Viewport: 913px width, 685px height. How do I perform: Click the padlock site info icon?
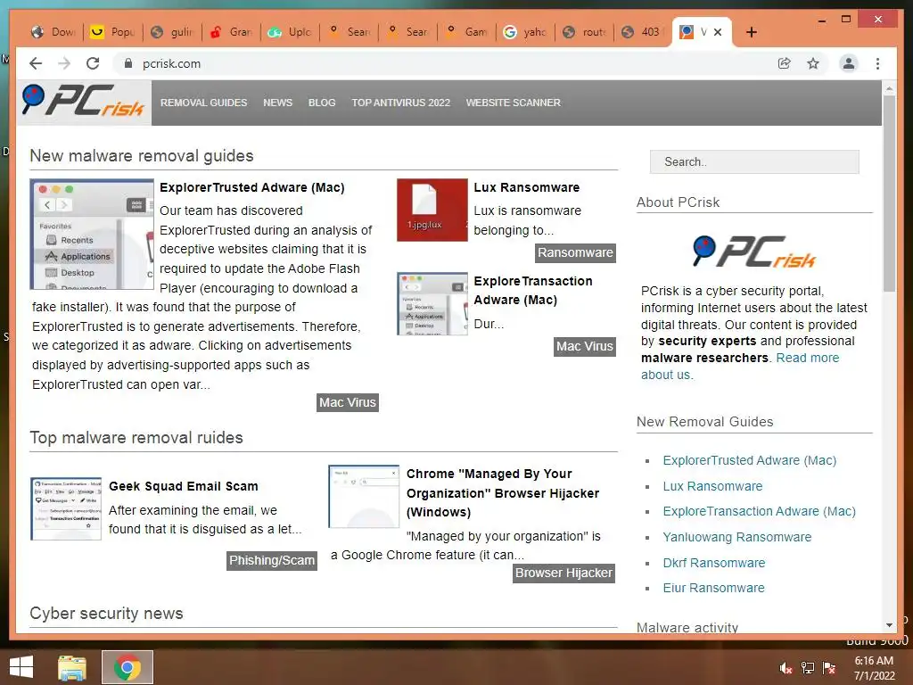pyautogui.click(x=128, y=63)
